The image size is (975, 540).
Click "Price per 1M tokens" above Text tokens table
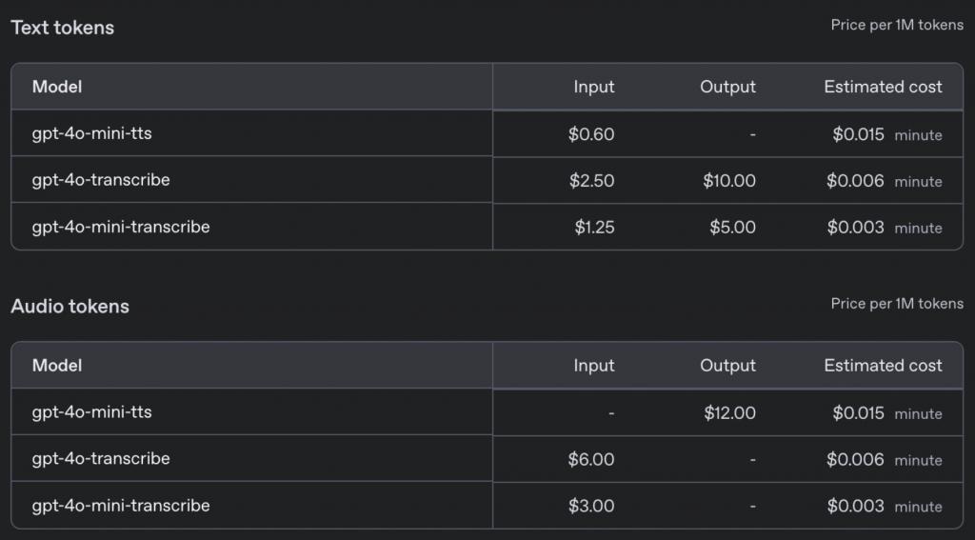[x=896, y=26]
